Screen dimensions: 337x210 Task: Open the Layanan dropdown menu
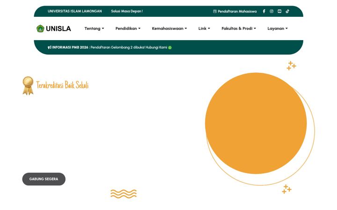278,28
